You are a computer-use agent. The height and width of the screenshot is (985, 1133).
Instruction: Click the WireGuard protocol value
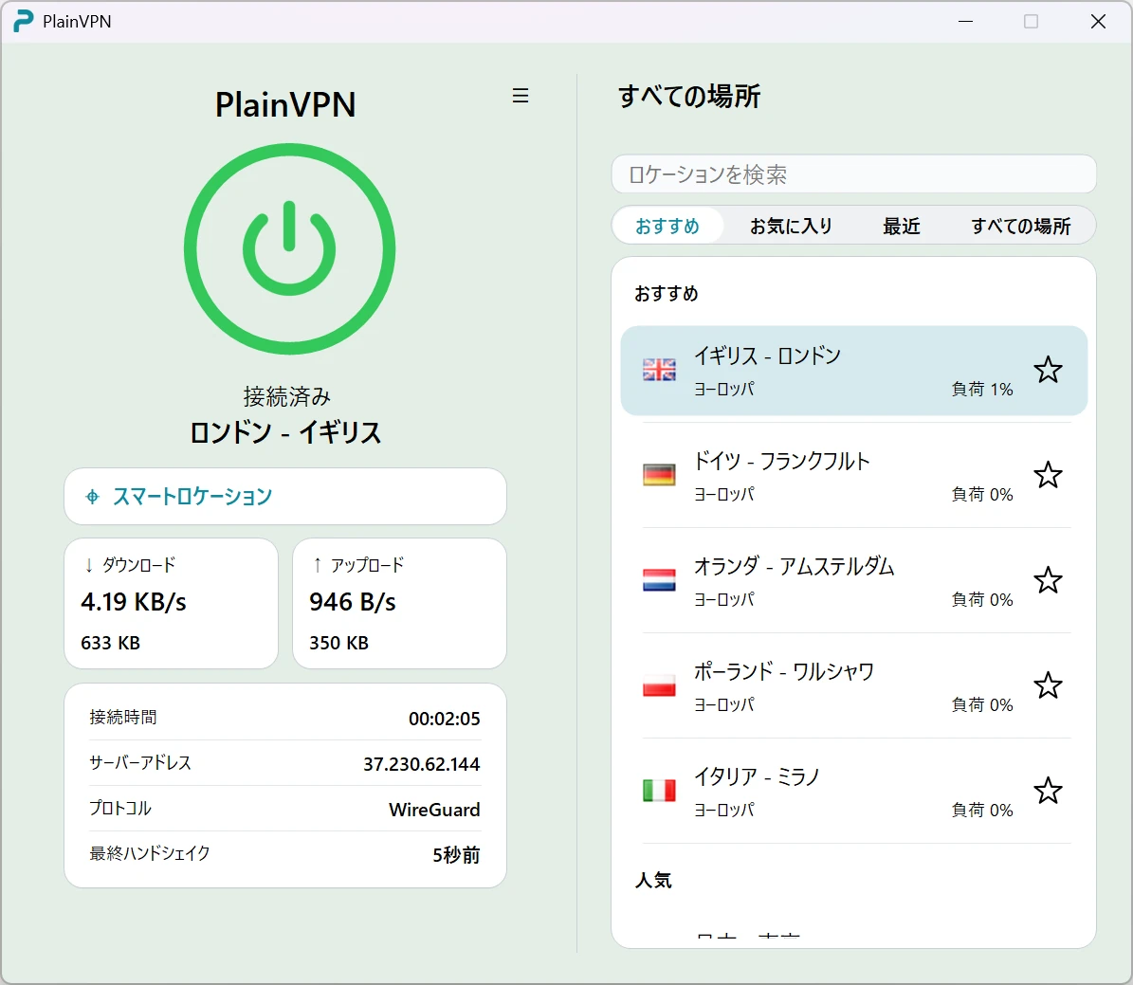434,810
